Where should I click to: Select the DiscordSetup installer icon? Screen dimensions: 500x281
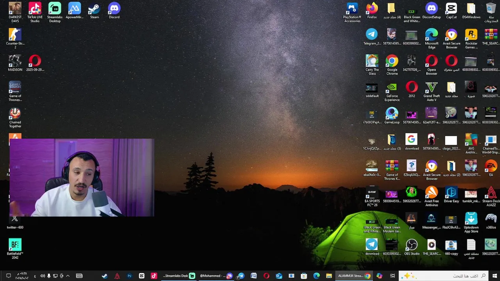431,11
